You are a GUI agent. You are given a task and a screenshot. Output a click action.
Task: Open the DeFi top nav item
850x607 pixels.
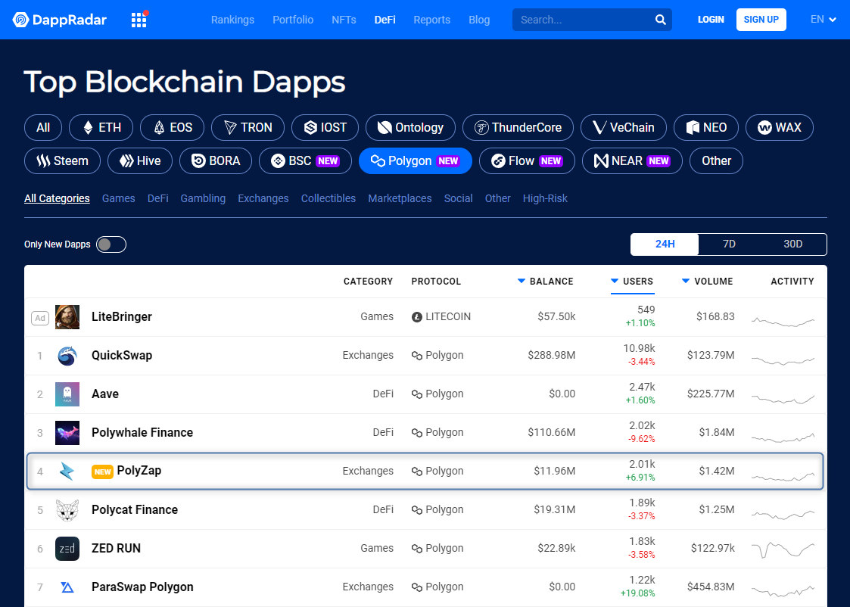(x=385, y=20)
